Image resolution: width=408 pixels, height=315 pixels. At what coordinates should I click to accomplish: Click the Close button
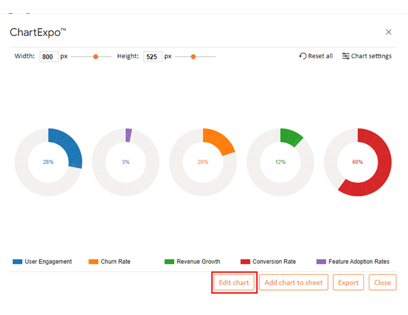pyautogui.click(x=382, y=282)
